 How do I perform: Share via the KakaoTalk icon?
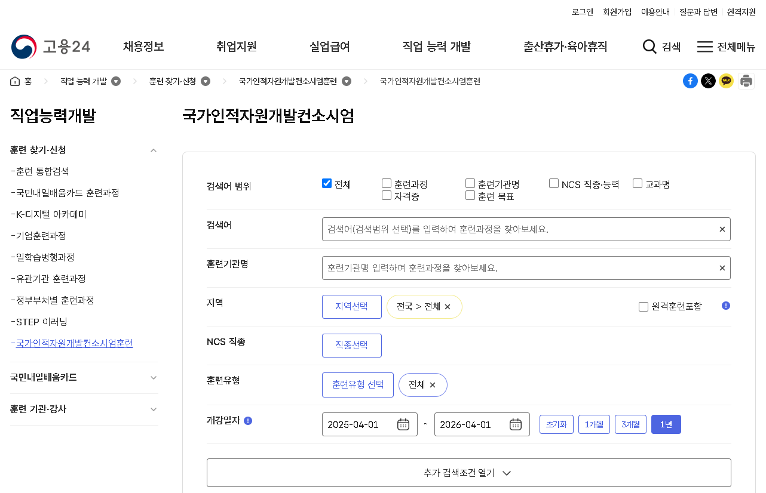(x=726, y=81)
